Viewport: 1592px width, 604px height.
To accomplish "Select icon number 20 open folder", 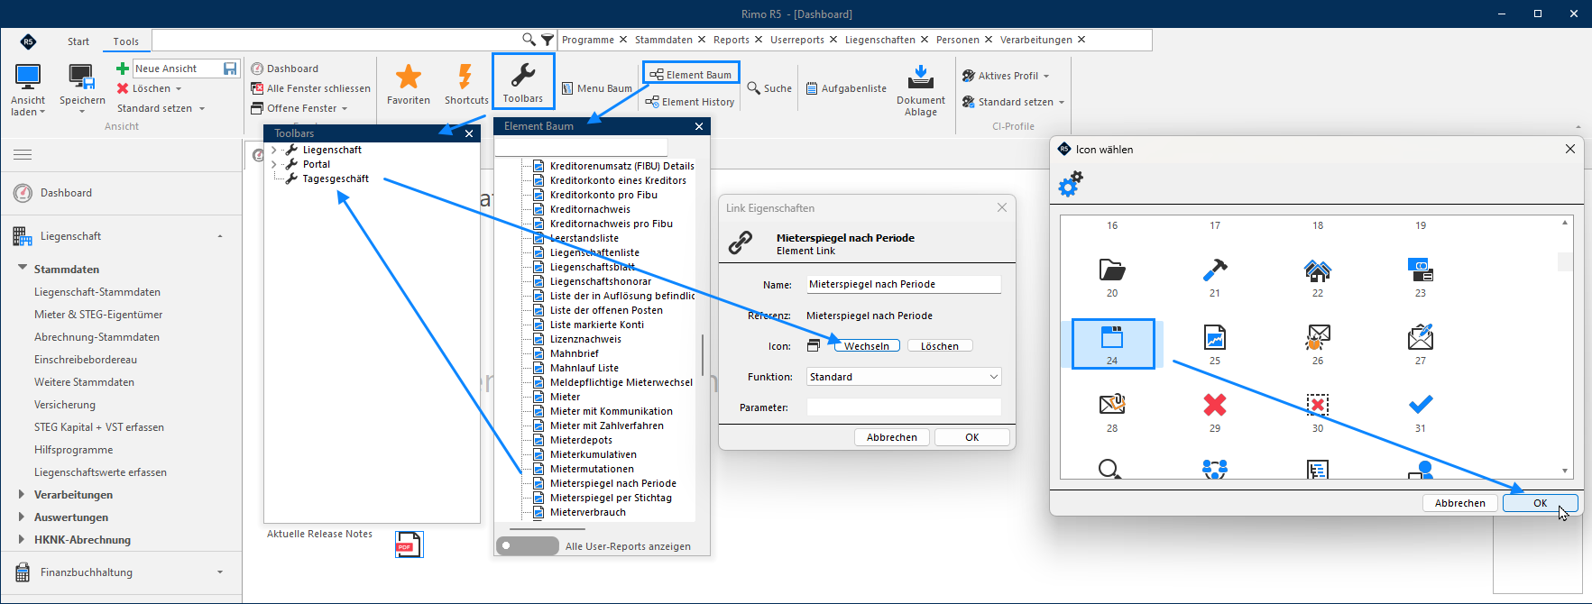I will pyautogui.click(x=1112, y=270).
